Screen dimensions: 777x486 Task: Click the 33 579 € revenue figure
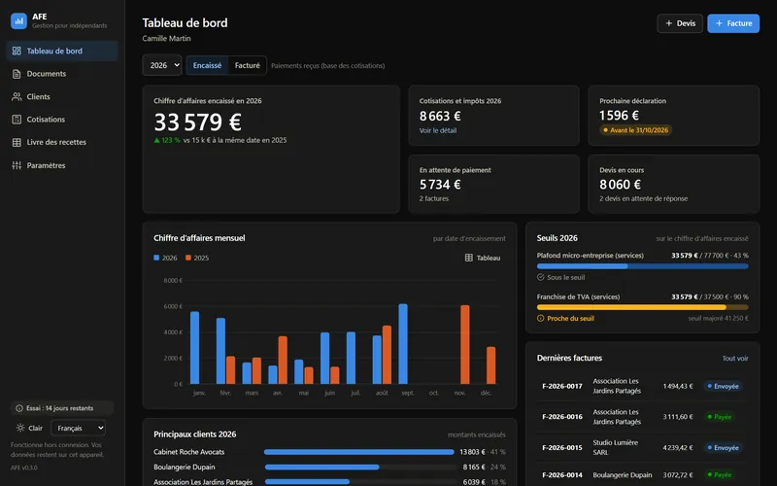pyautogui.click(x=198, y=122)
